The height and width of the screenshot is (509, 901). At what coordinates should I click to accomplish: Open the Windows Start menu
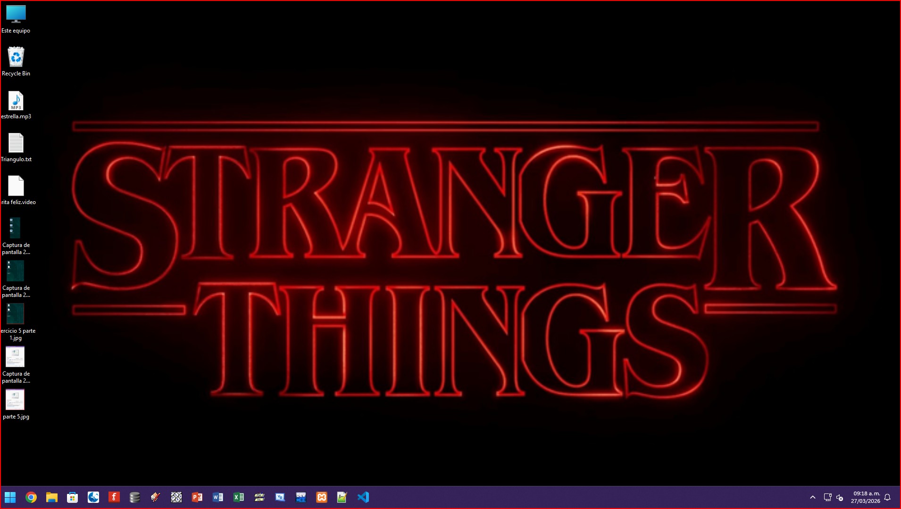click(10, 497)
